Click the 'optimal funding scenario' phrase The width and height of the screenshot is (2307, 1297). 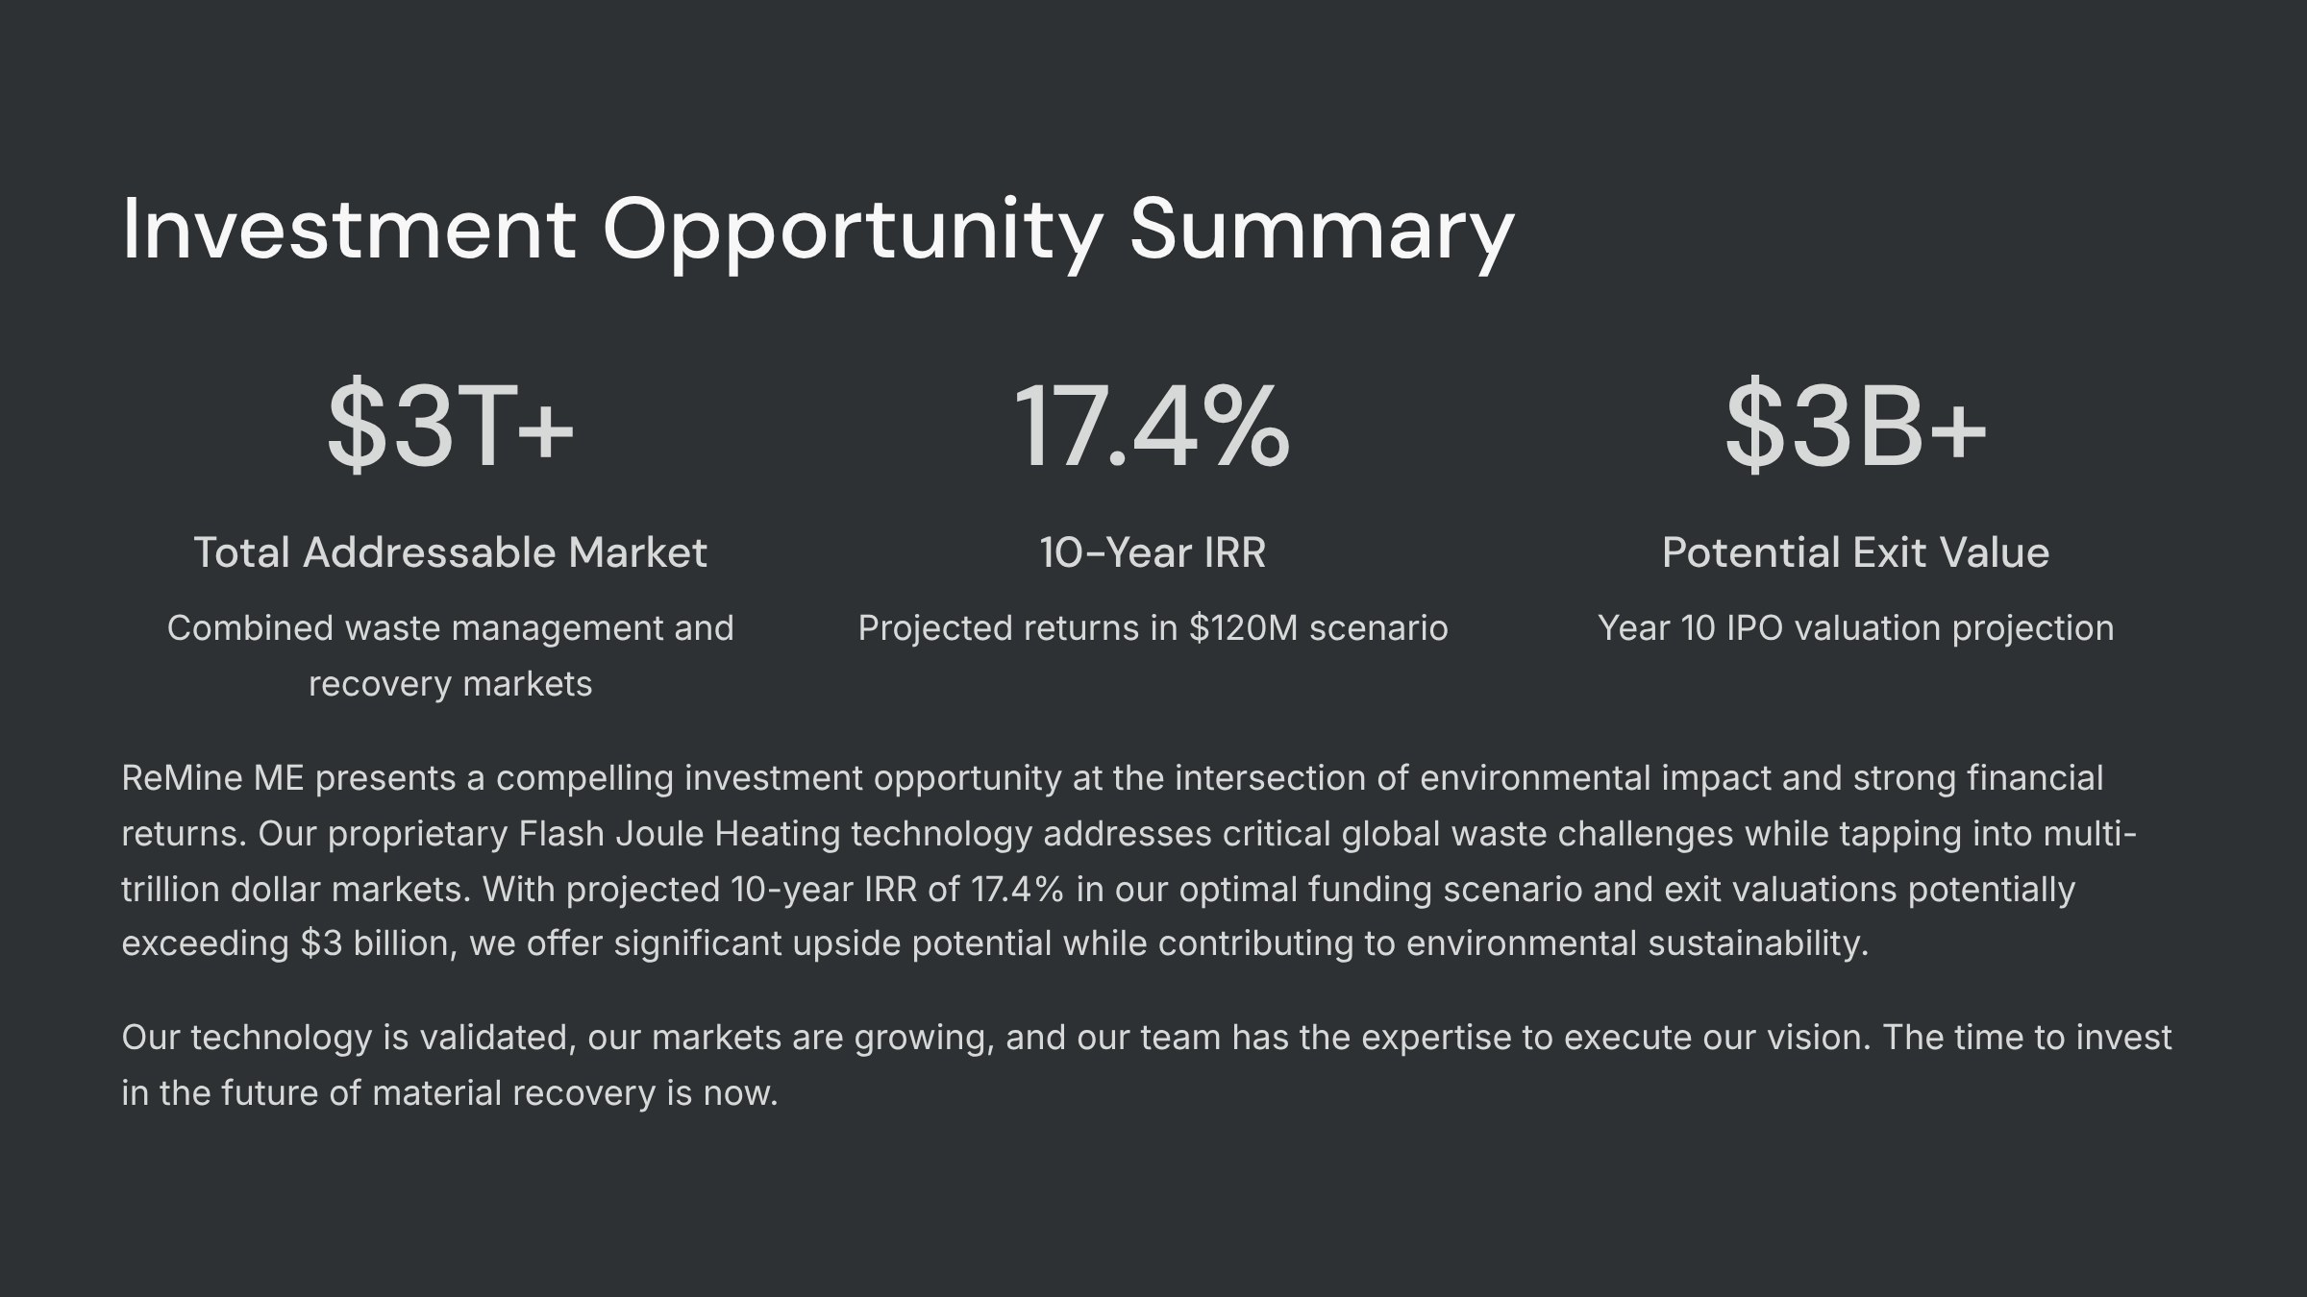click(1381, 889)
